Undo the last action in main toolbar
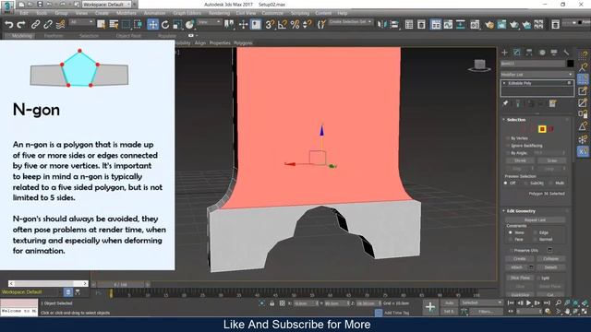Image resolution: width=591 pixels, height=332 pixels. point(8,25)
